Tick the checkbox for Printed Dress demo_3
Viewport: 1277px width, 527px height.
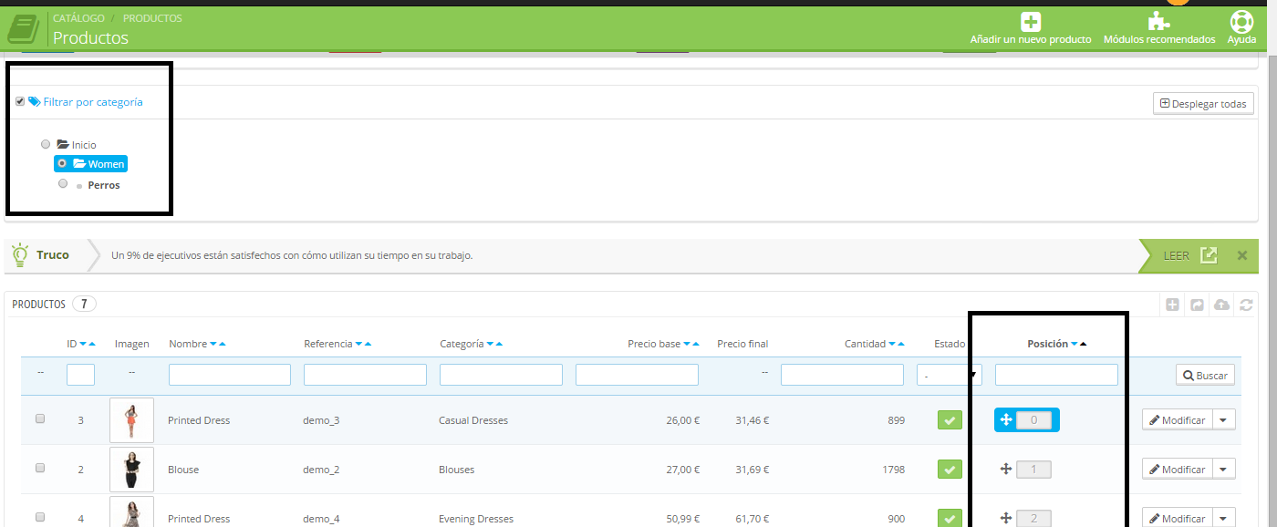40,419
